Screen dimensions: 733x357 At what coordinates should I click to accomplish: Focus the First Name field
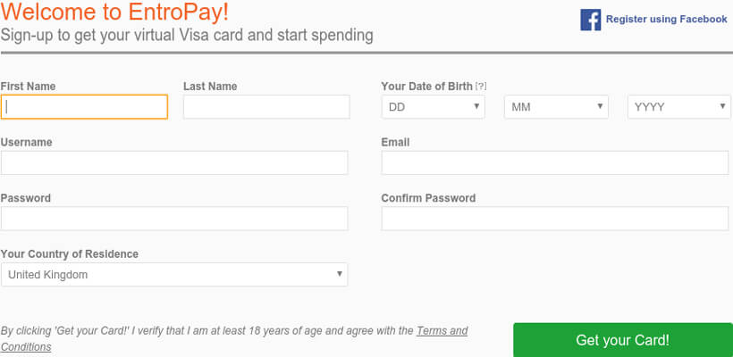point(84,107)
